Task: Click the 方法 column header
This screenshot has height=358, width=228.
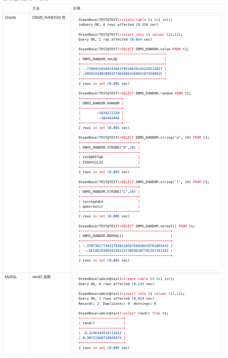Action: [36, 9]
